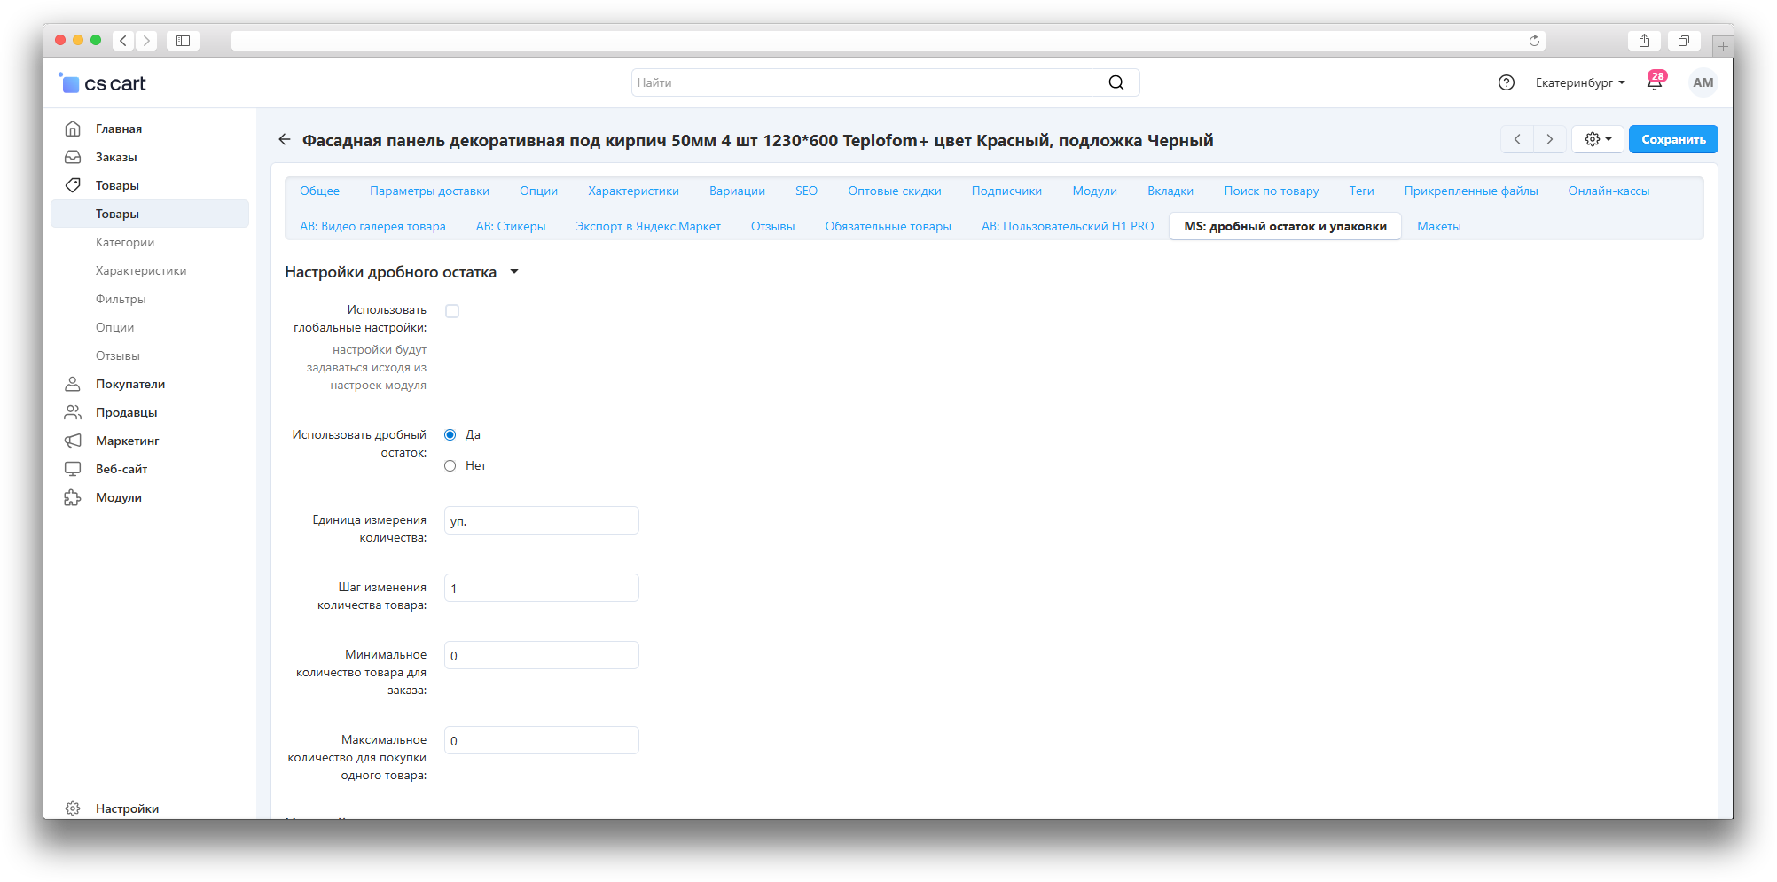1777x882 pixels.
Task: Go to the previous product arrow
Action: click(1517, 139)
